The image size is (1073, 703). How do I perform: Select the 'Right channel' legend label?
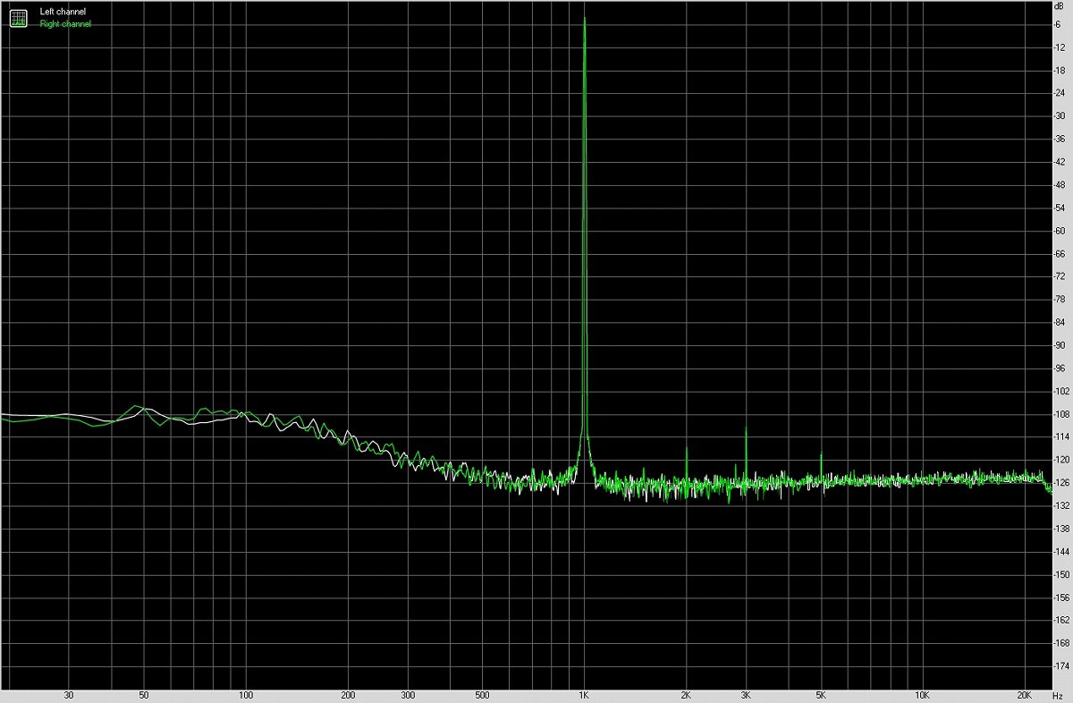(65, 24)
